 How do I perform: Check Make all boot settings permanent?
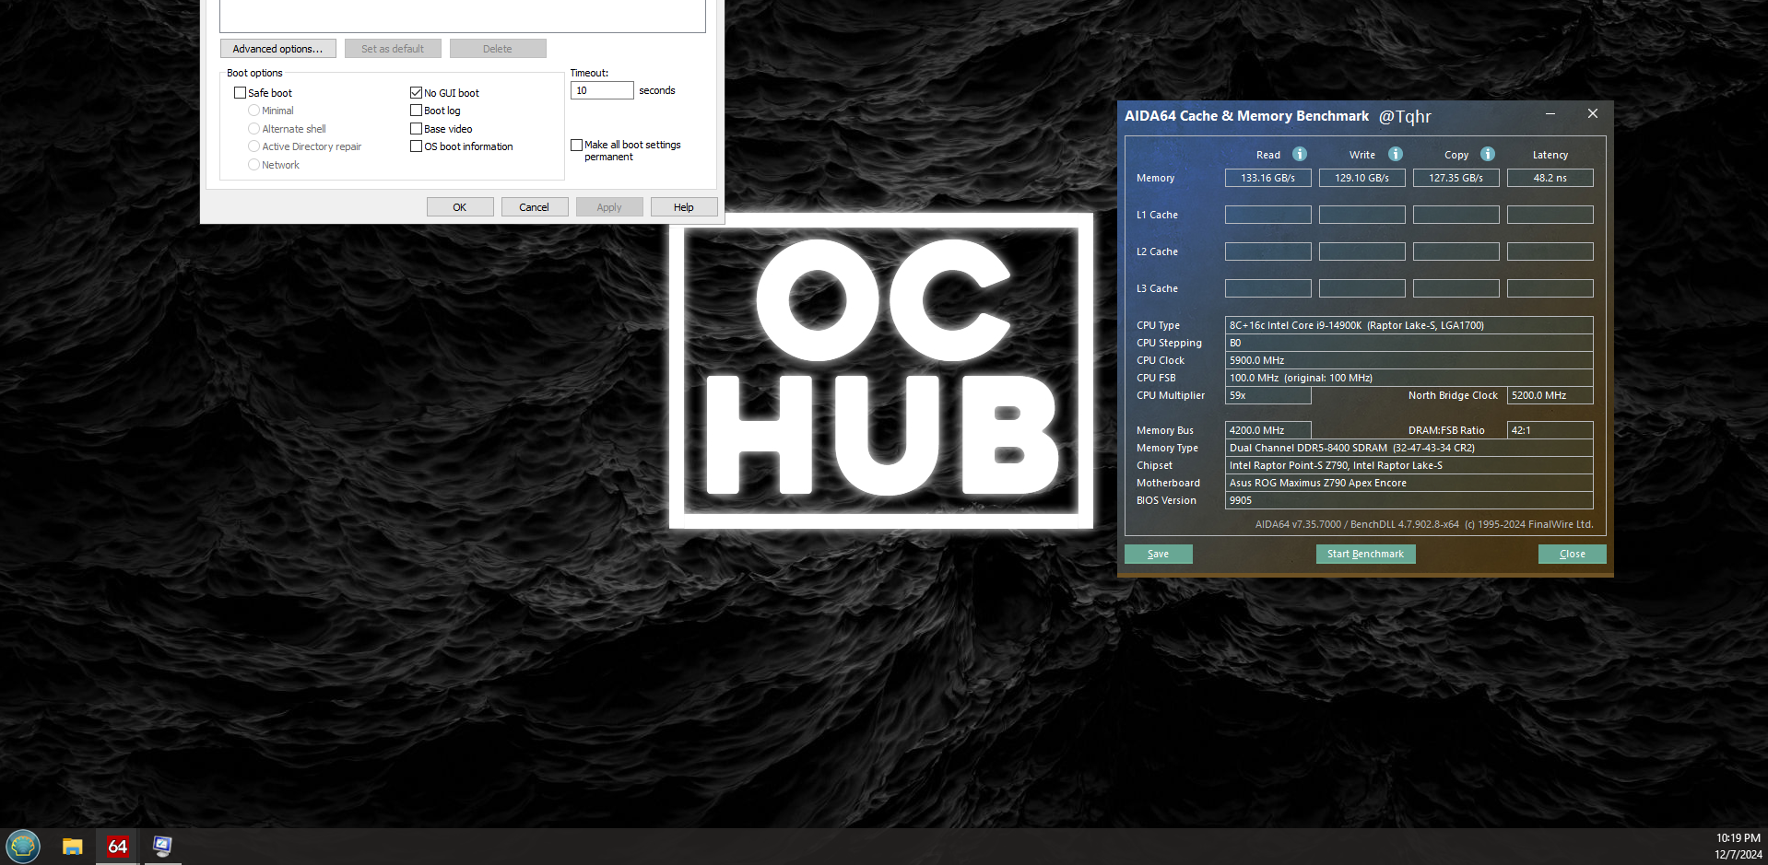click(x=577, y=146)
